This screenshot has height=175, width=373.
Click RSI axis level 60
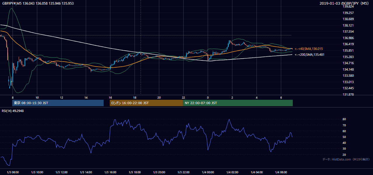click(x=344, y=131)
